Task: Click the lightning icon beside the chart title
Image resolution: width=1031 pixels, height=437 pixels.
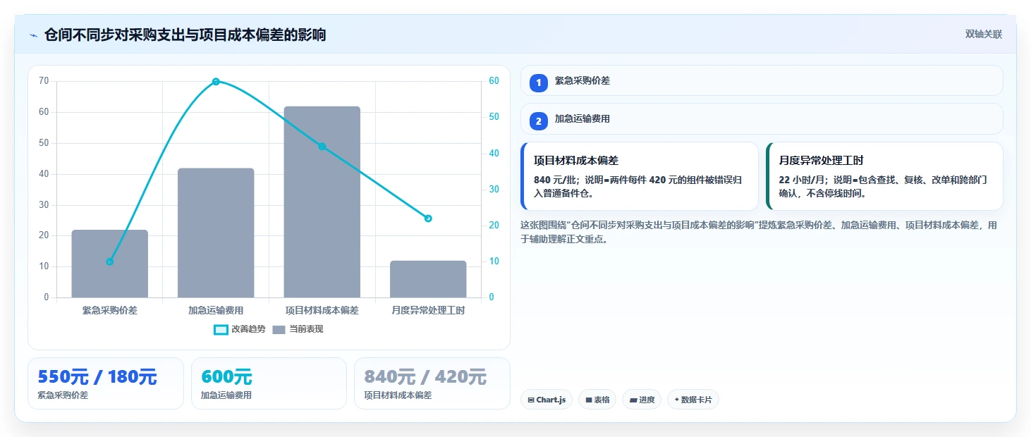Action: (33, 35)
